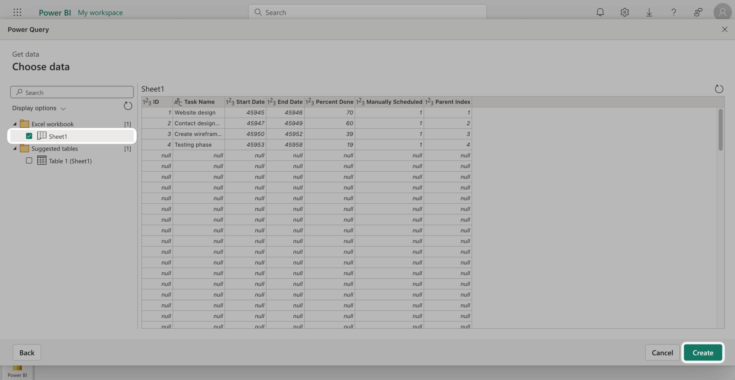Click the preview table vertical scrollbar
735x380 pixels.
click(x=720, y=130)
